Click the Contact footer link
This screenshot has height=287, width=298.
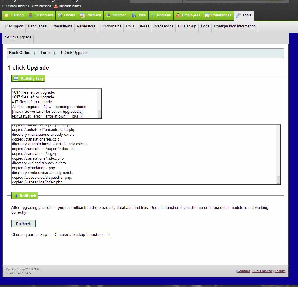(x=244, y=271)
